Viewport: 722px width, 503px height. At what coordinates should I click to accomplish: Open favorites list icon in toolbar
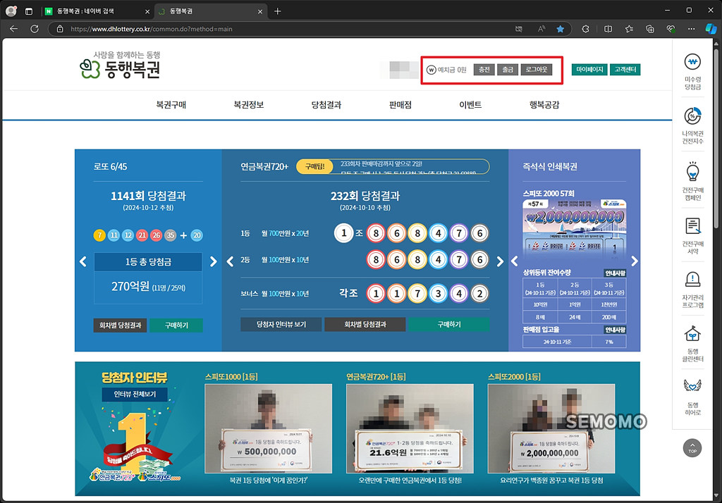[x=629, y=29]
